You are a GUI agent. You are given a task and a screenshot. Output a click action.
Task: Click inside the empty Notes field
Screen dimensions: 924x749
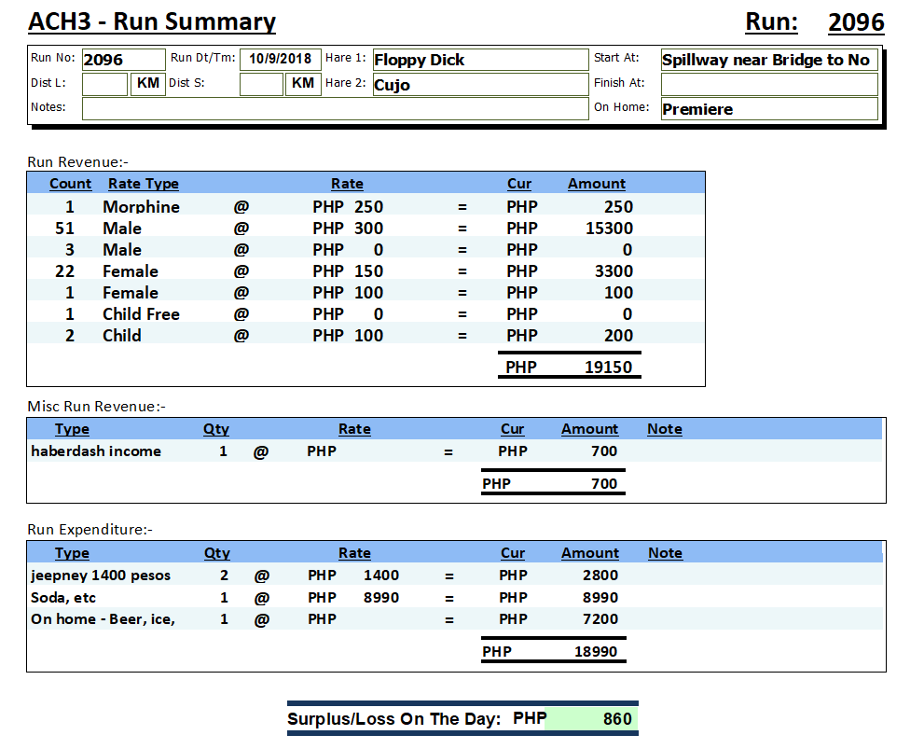point(335,108)
